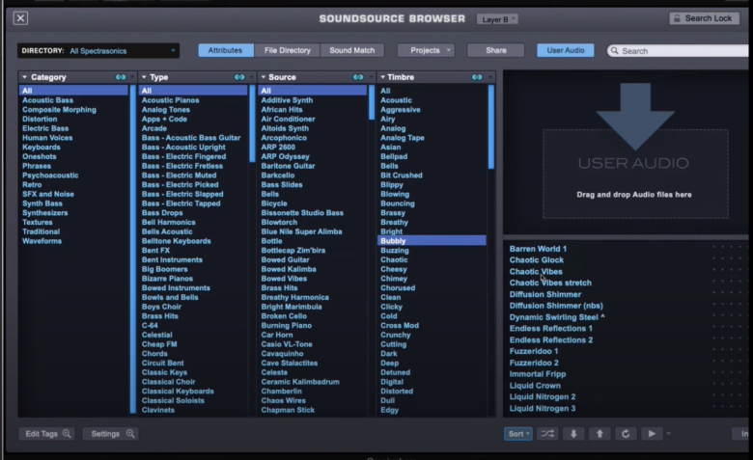Click the circular refresh arrow icon
Screen dimensions: 753x460
click(626, 434)
